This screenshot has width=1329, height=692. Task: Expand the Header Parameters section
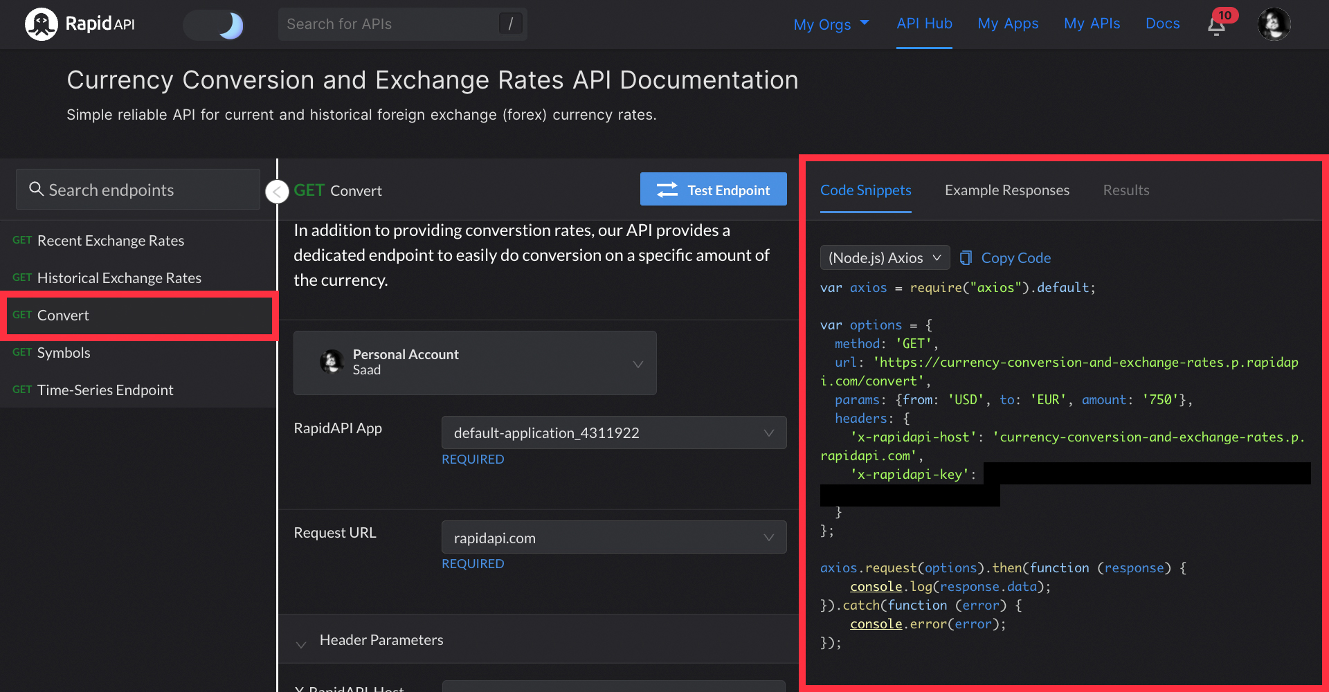[538, 639]
